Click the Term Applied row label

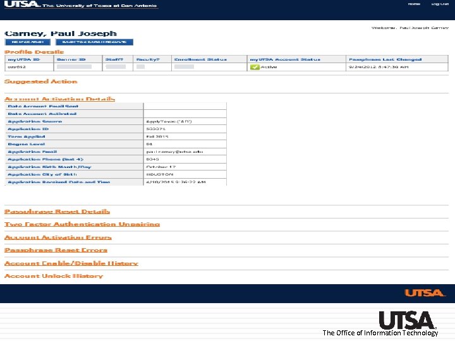tap(27, 136)
